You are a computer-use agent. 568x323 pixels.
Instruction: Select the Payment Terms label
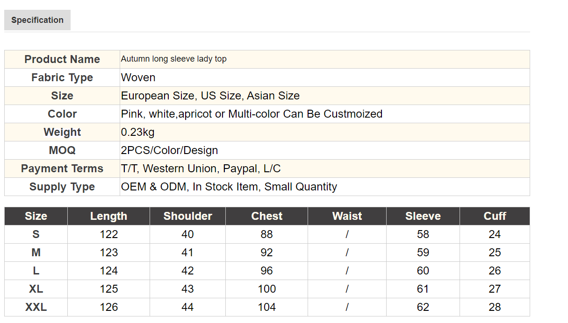pos(62,169)
